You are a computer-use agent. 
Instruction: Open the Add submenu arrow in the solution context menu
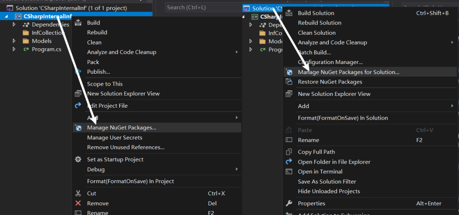452,106
